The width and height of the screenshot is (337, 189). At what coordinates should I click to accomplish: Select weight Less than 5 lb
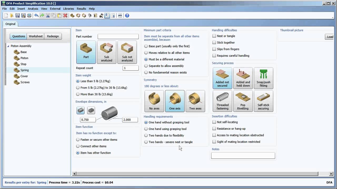click(93, 81)
